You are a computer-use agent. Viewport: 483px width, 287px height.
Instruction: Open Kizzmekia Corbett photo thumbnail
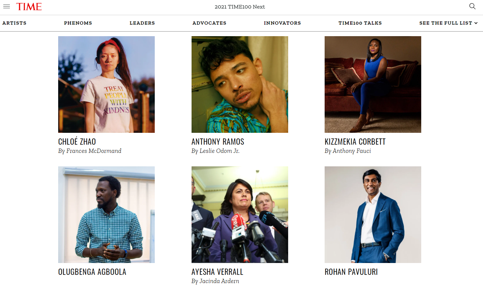(373, 84)
